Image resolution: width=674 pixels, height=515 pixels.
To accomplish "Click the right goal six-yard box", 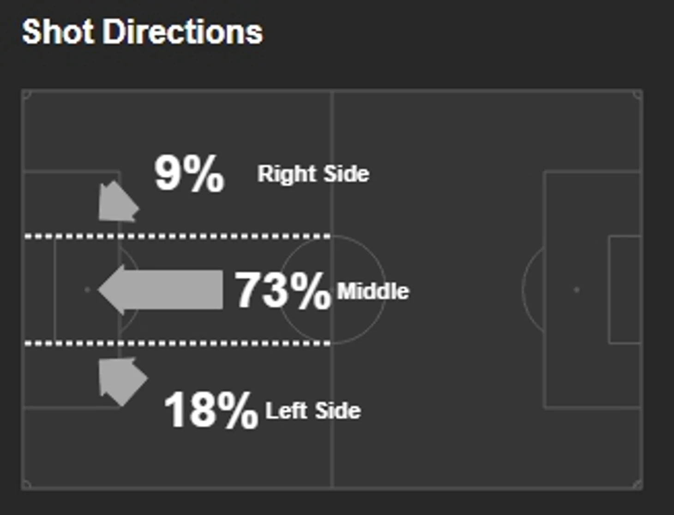I will [625, 290].
